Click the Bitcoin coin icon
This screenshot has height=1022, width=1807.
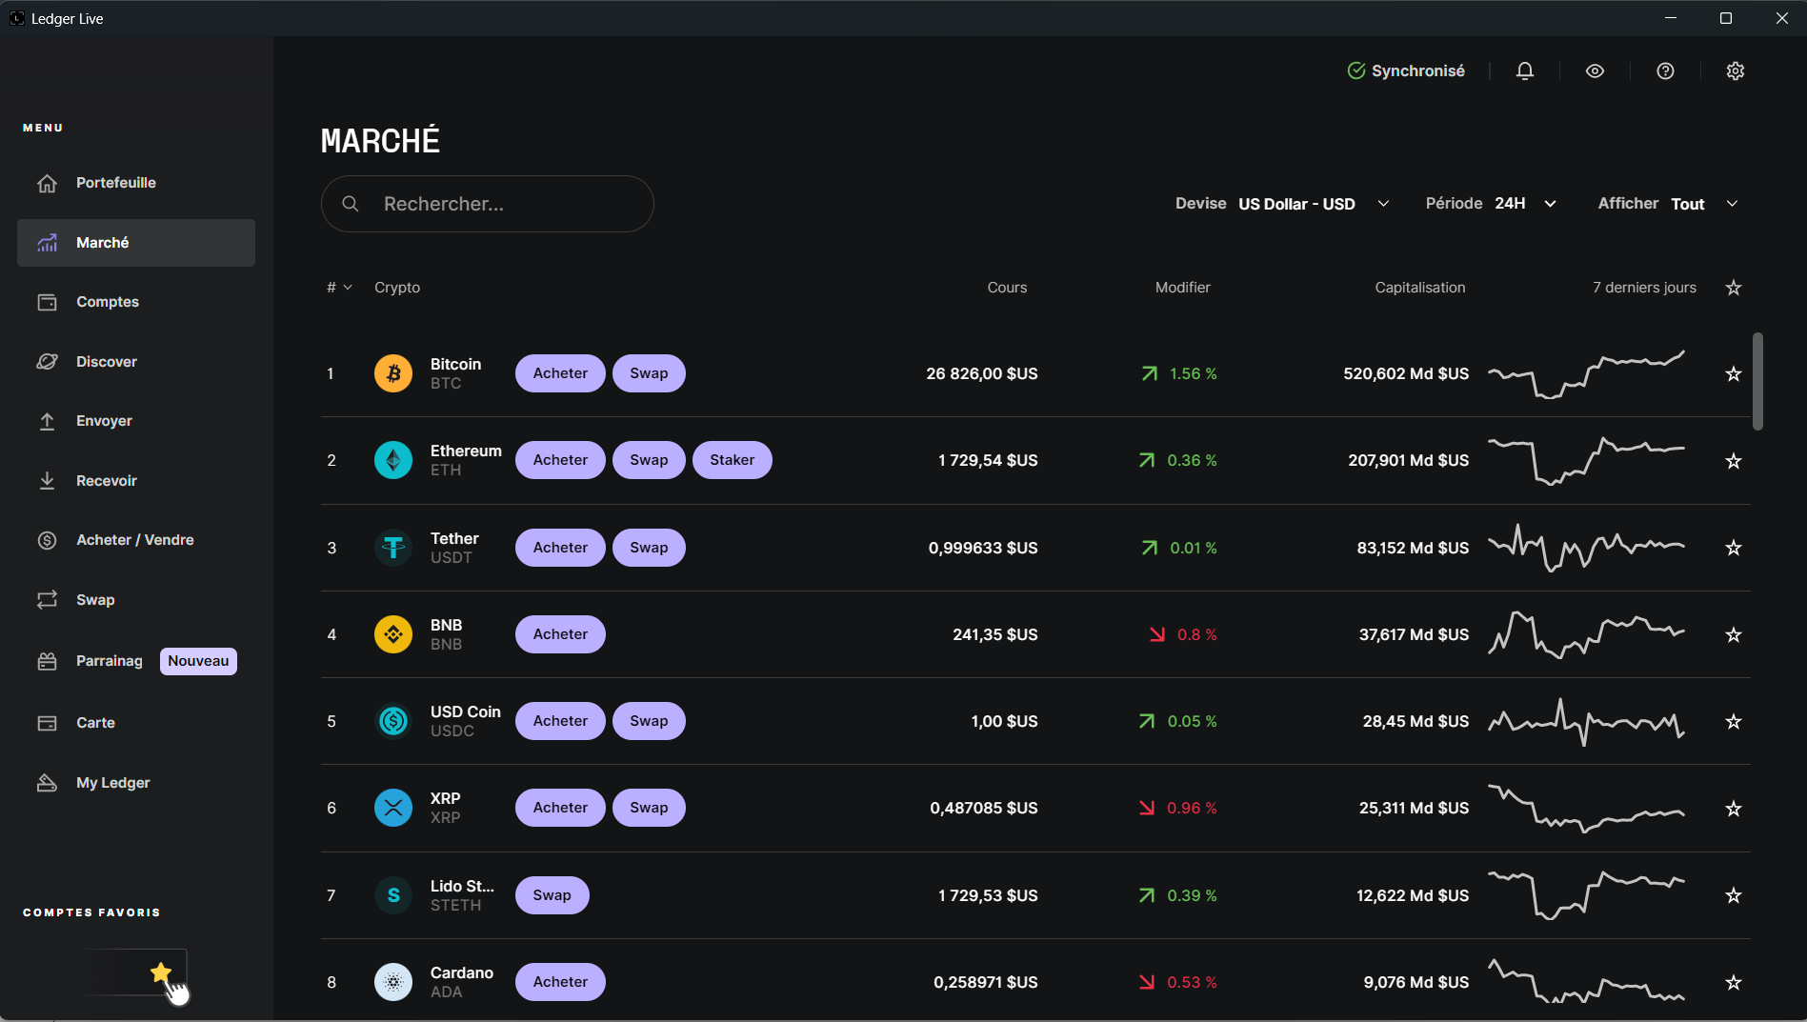(x=393, y=373)
